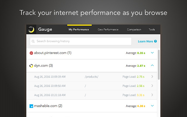Open the Tools tab
The height and width of the screenshot is (117, 187).
[x=152, y=30]
